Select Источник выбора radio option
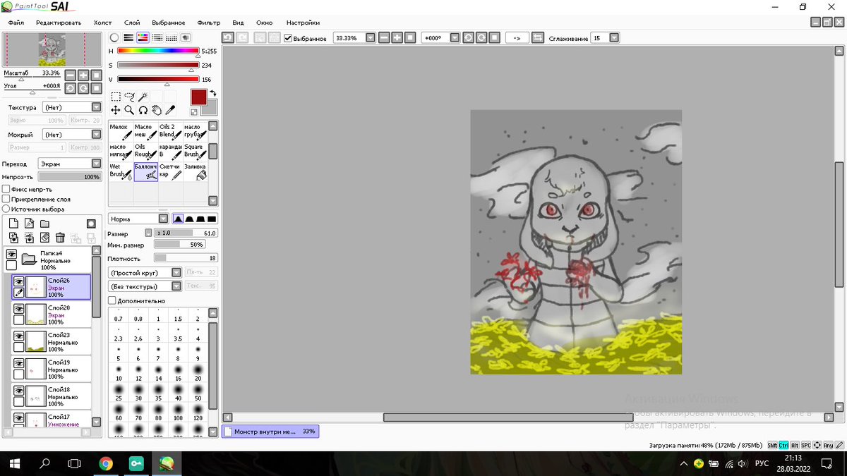 (x=6, y=209)
